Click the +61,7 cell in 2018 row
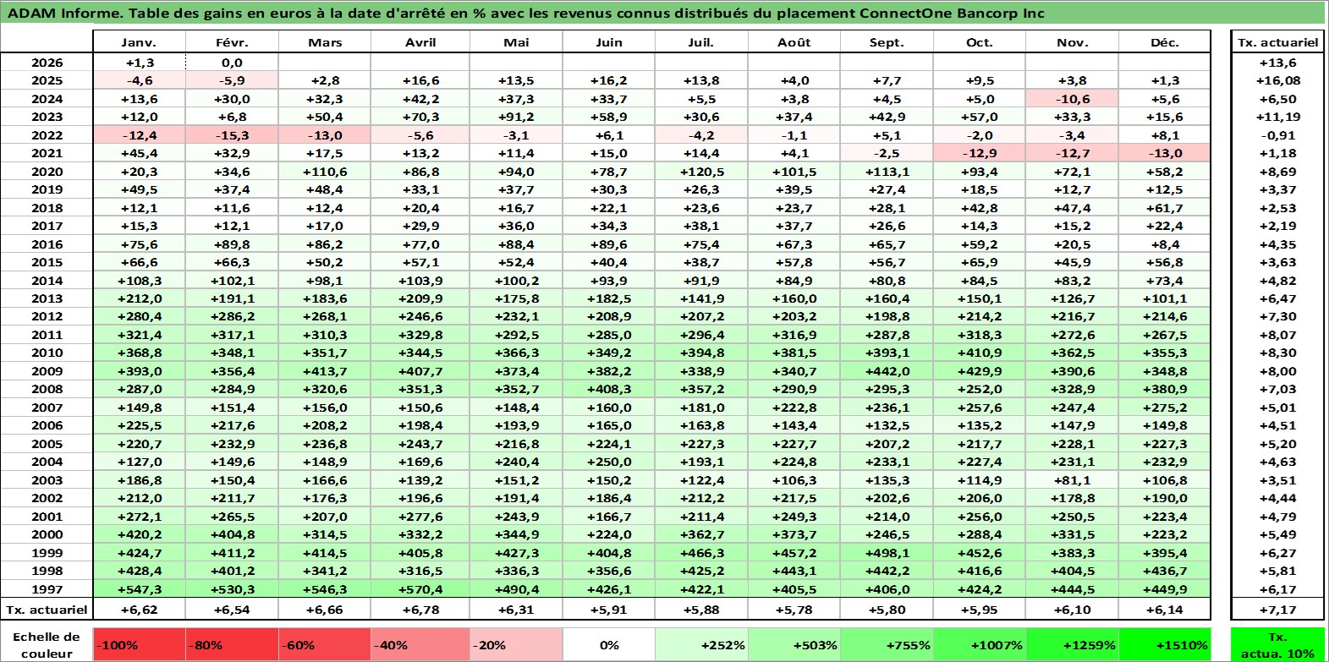The width and height of the screenshot is (1329, 662). click(x=1165, y=208)
